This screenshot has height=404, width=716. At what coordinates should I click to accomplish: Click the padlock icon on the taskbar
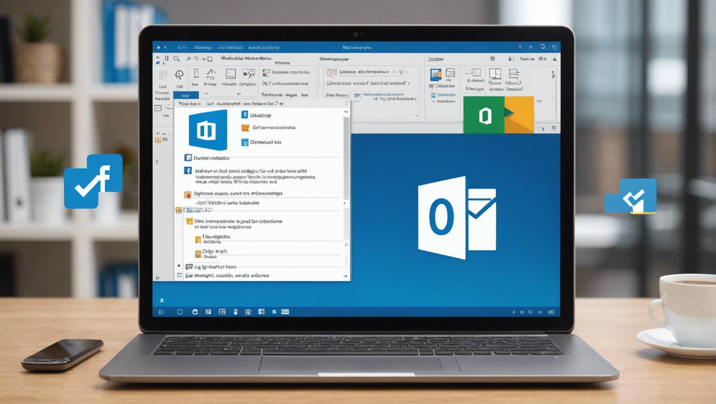(235, 312)
